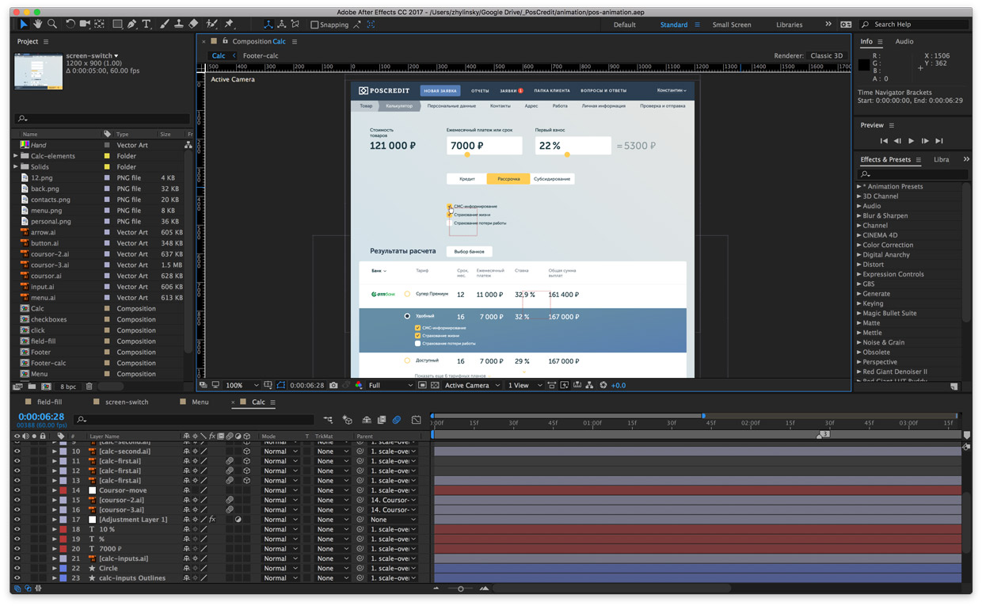Click the red label swatch of layer 18
The width and height of the screenshot is (982, 606).
[x=63, y=529]
